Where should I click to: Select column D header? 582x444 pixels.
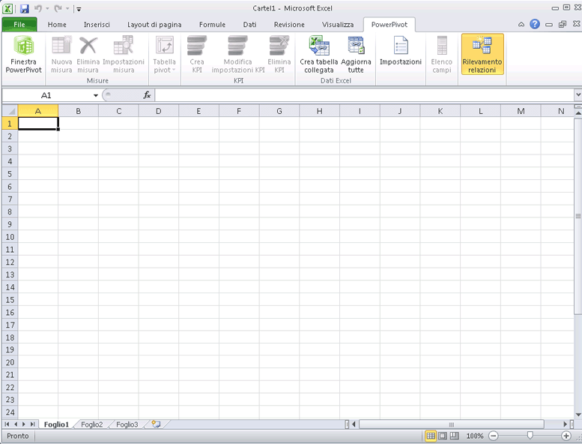159,111
